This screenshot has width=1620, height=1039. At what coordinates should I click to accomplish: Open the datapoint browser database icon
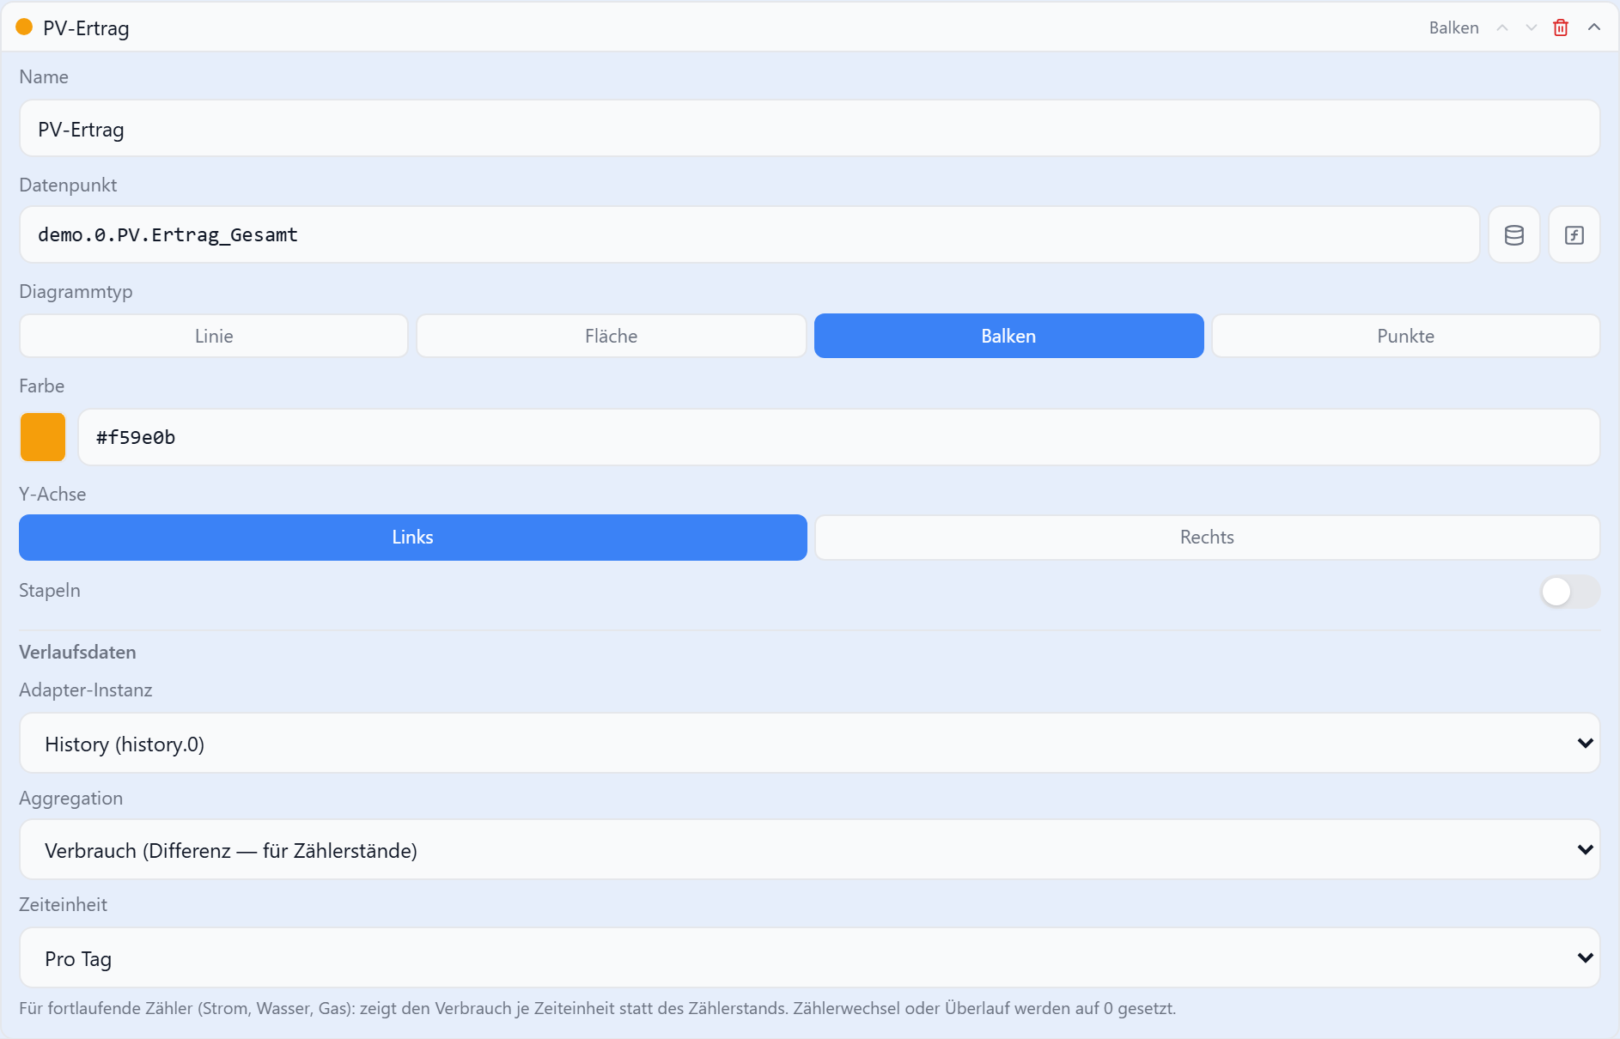coord(1513,234)
